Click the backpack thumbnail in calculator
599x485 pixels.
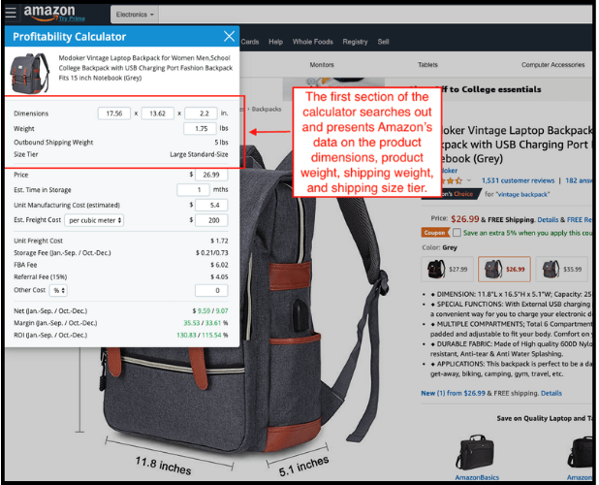pyautogui.click(x=30, y=74)
